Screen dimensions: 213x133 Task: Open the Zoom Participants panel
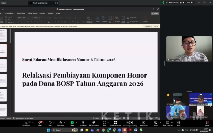pyautogui.click(x=26, y=123)
